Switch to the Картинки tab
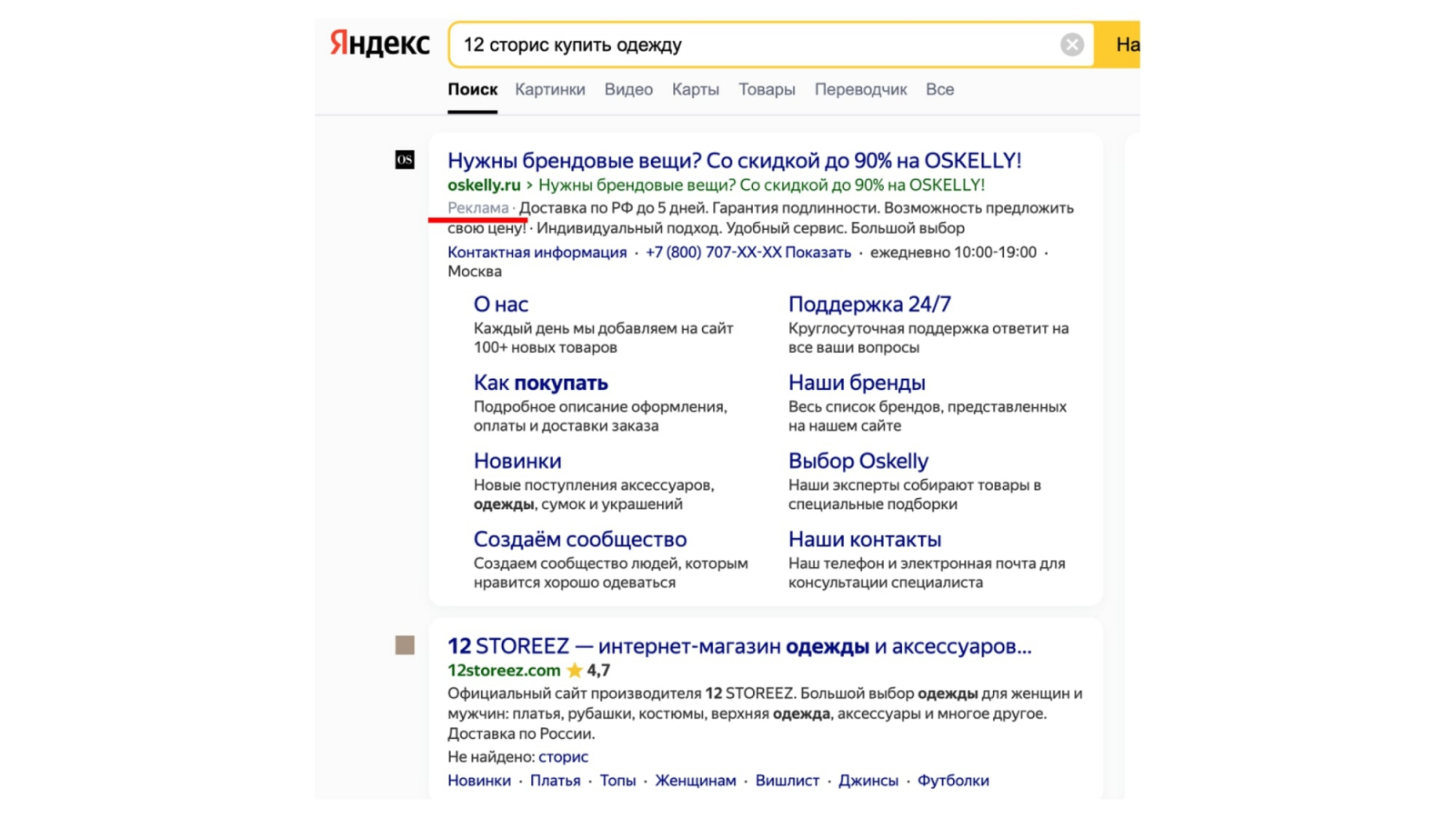This screenshot has width=1455, height=818. 550,89
